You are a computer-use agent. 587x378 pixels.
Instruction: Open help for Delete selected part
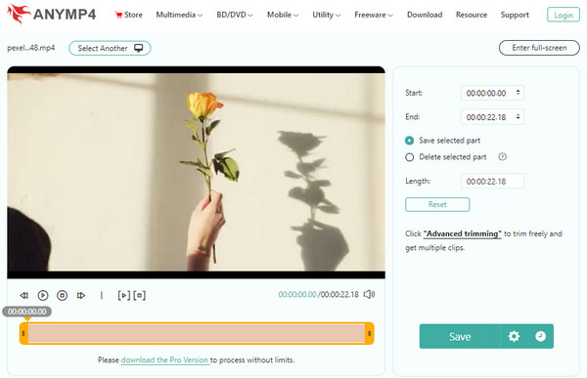[503, 157]
